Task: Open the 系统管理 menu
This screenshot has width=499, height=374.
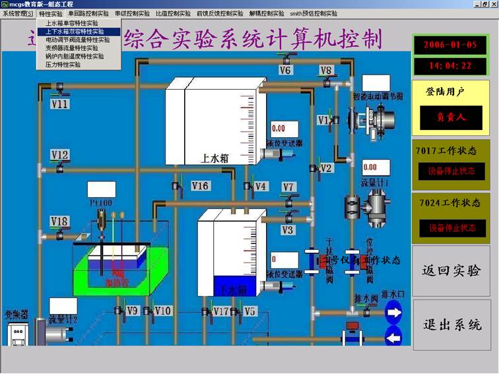Action: pos(17,13)
